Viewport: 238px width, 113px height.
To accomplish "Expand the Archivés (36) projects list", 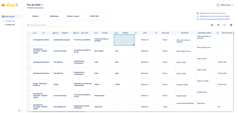I will click(x=4, y=24).
